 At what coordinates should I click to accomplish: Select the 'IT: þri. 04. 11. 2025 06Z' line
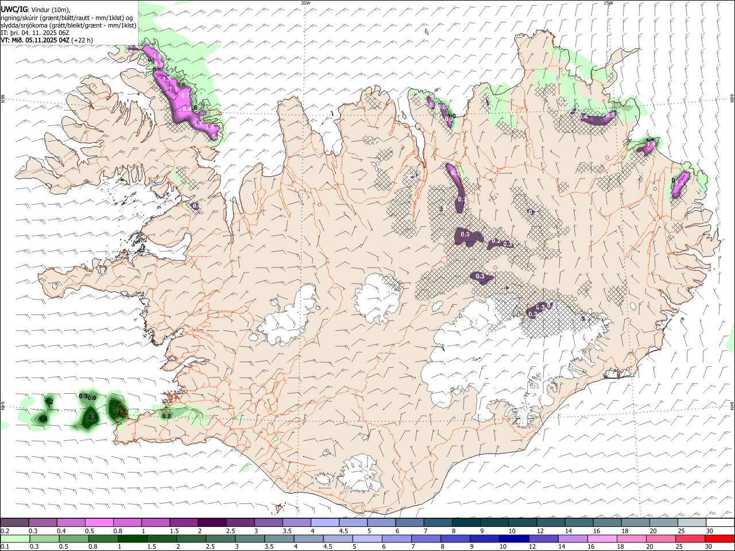pos(36,33)
